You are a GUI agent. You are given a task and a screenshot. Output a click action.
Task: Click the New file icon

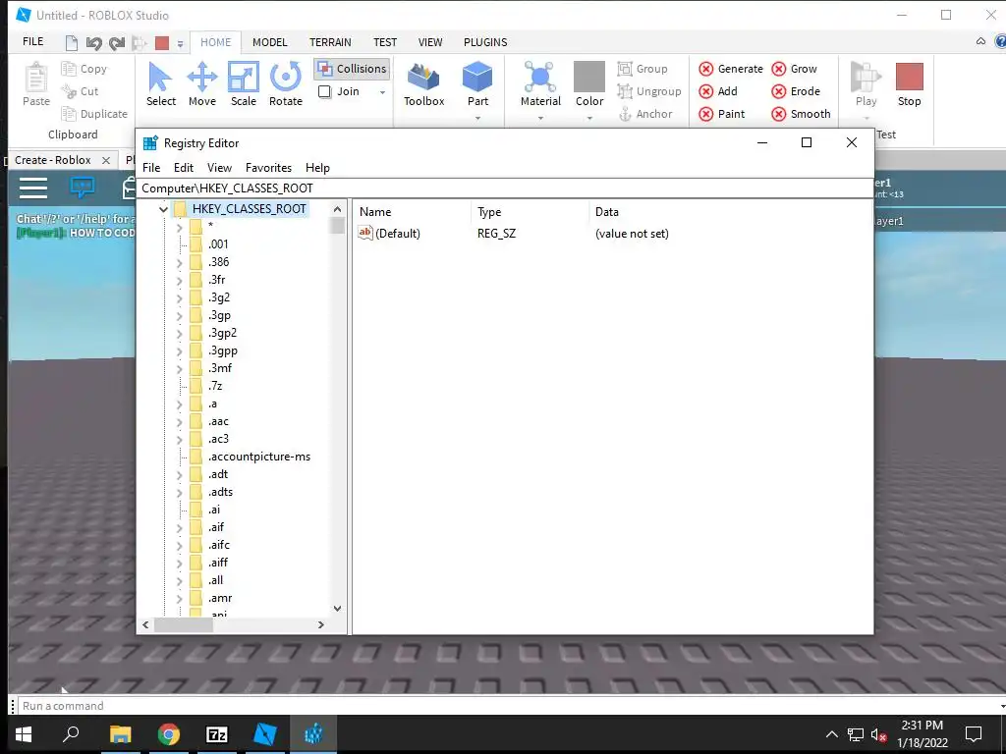click(x=71, y=43)
